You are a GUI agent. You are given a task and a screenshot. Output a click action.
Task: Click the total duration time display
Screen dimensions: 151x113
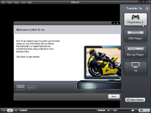101,110
